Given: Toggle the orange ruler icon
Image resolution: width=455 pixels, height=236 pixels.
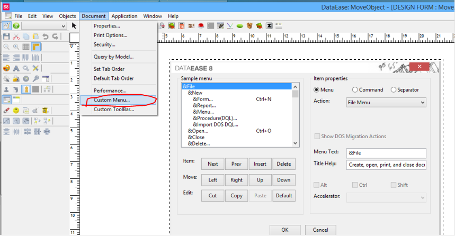Looking at the screenshot, I should (35, 47).
